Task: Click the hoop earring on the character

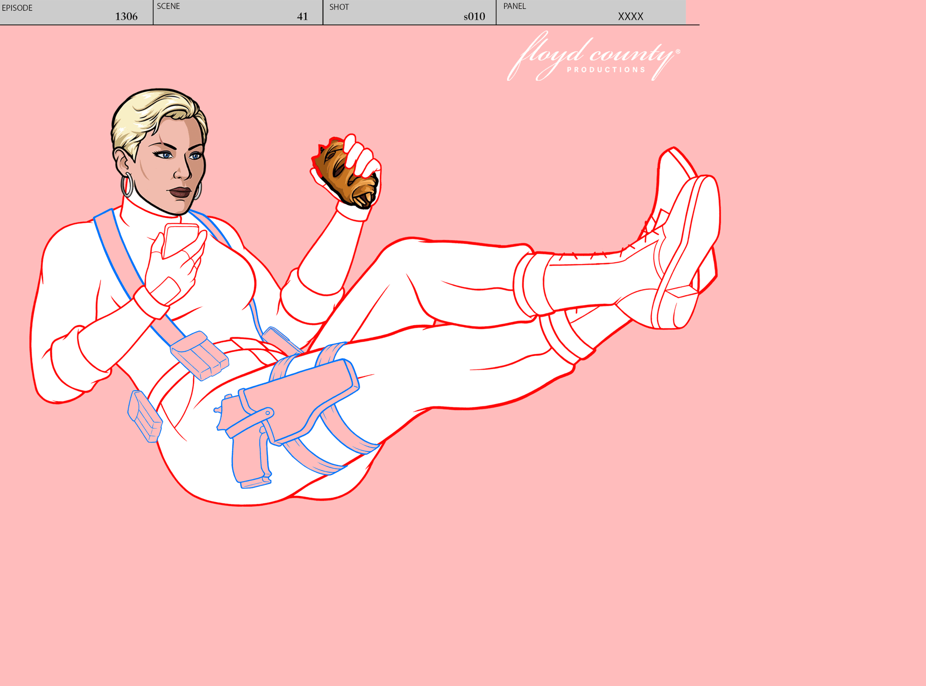Action: 127,185
